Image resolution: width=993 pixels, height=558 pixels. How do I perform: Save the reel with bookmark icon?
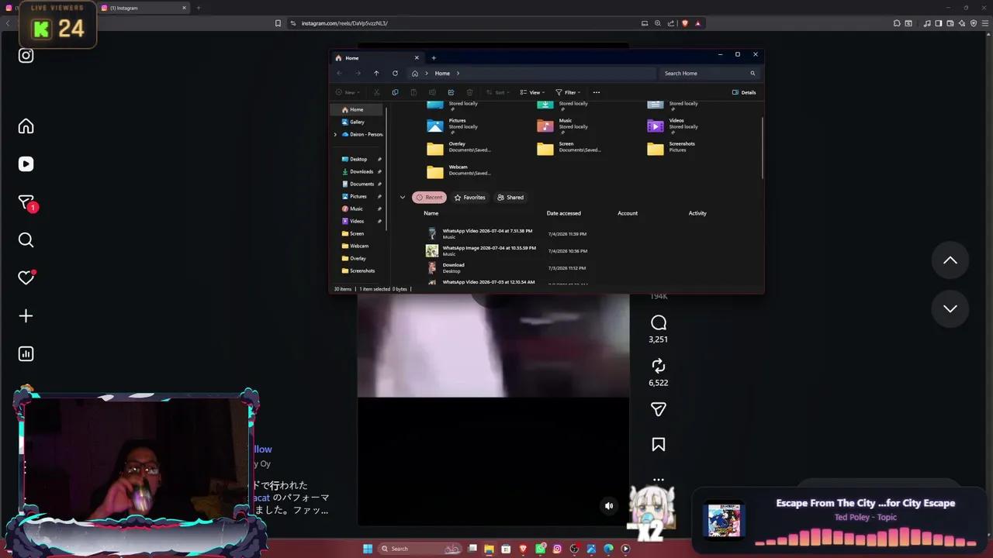click(x=659, y=444)
